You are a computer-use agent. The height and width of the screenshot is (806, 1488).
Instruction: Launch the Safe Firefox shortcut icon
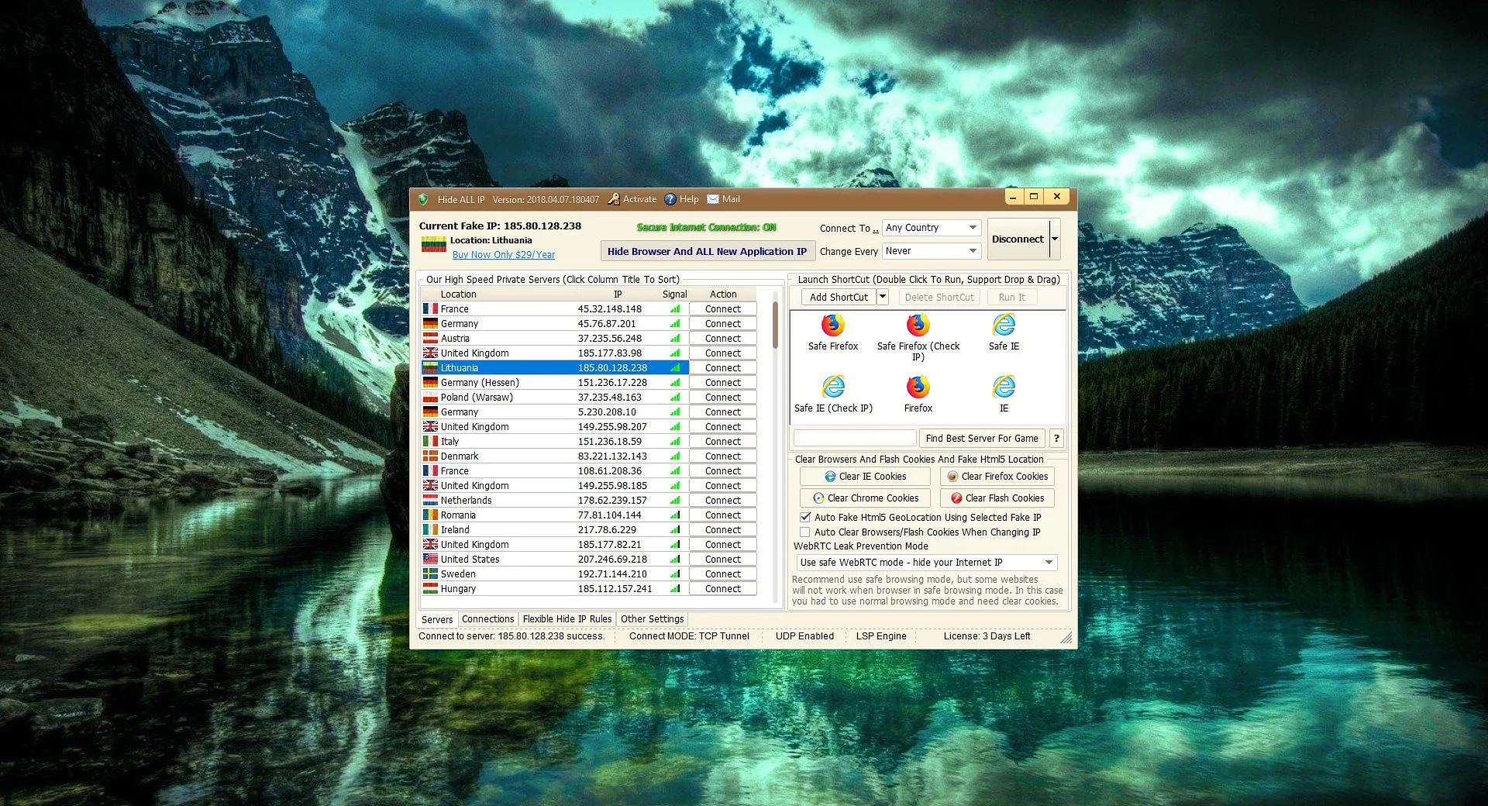coord(832,325)
